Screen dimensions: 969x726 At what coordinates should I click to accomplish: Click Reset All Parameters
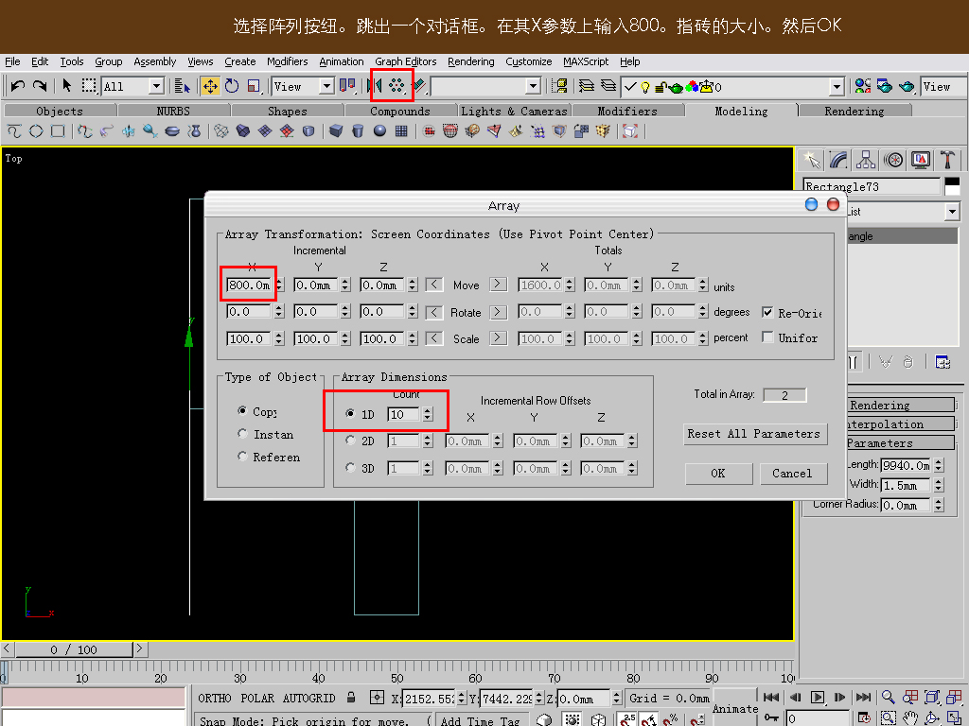click(753, 434)
